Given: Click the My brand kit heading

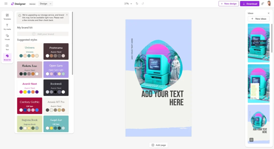Looking at the screenshot, I should [x=25, y=28].
